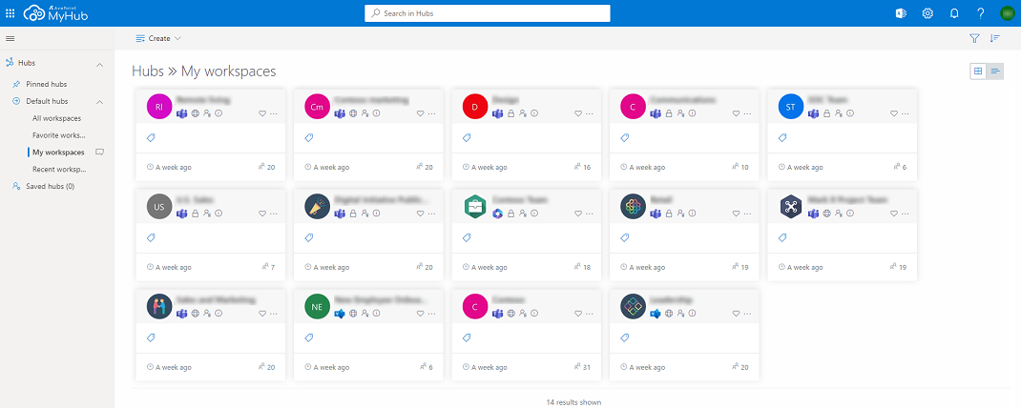Switch to tile card view
Image resolution: width=1021 pixels, height=408 pixels.
(x=978, y=71)
